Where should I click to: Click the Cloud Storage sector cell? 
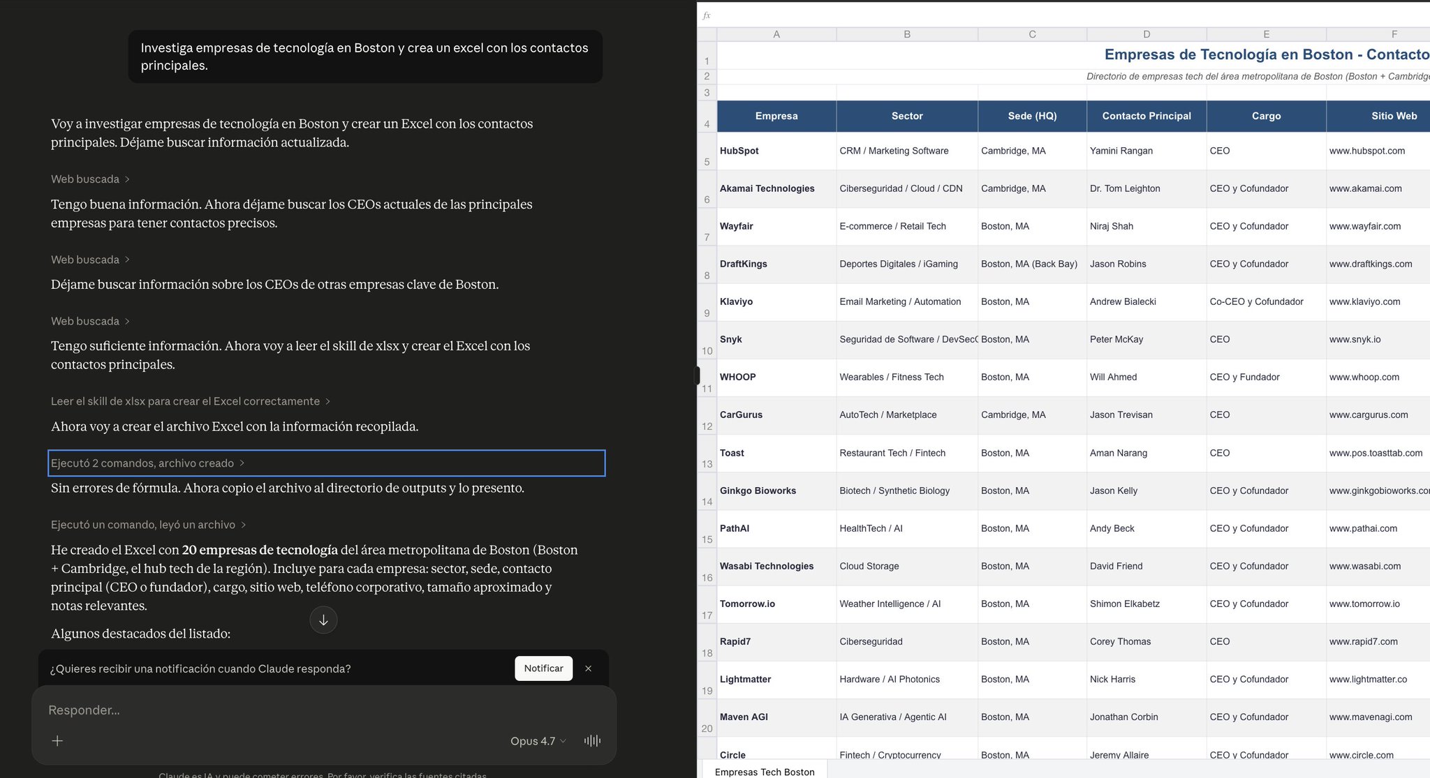tap(907, 566)
